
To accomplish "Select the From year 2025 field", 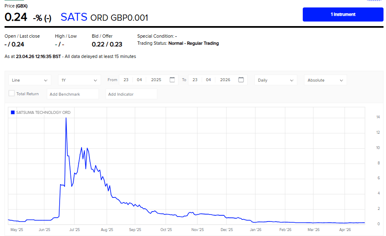I will (x=156, y=80).
